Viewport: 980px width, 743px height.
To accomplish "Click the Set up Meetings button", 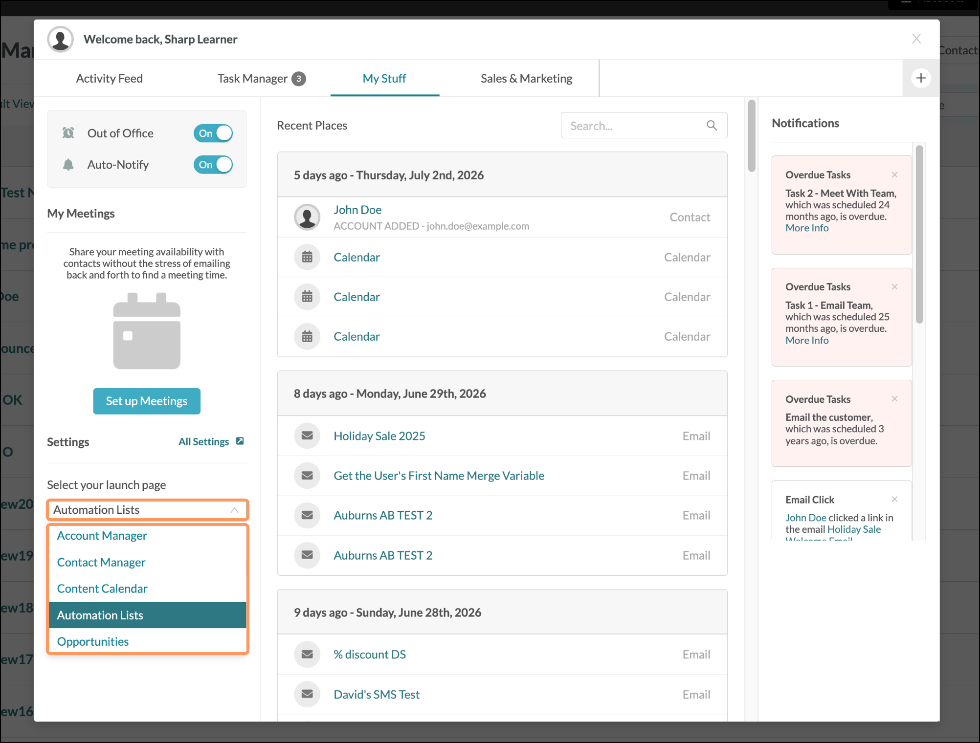I will [147, 401].
